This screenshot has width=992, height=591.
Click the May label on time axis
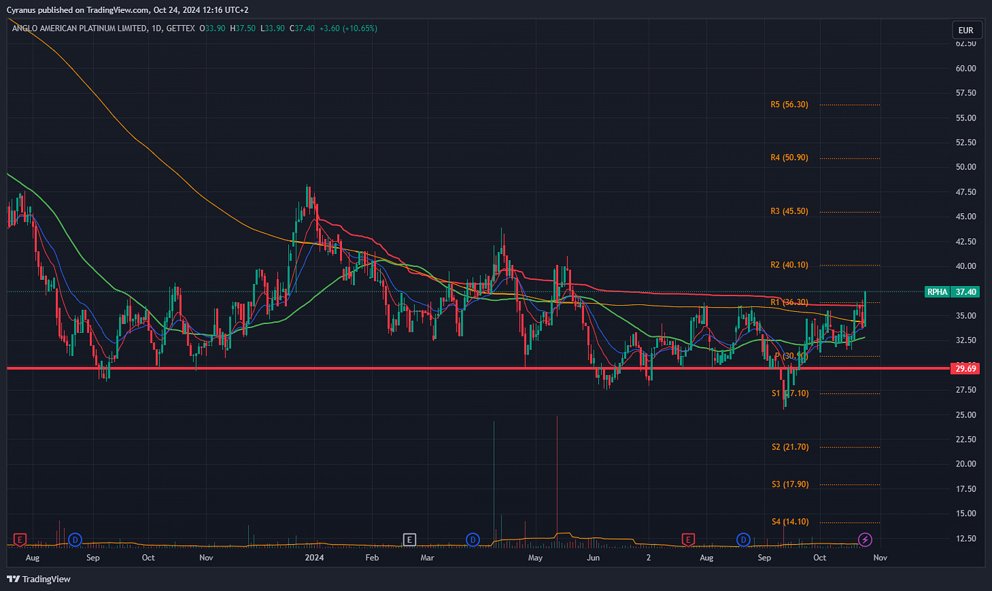[535, 558]
